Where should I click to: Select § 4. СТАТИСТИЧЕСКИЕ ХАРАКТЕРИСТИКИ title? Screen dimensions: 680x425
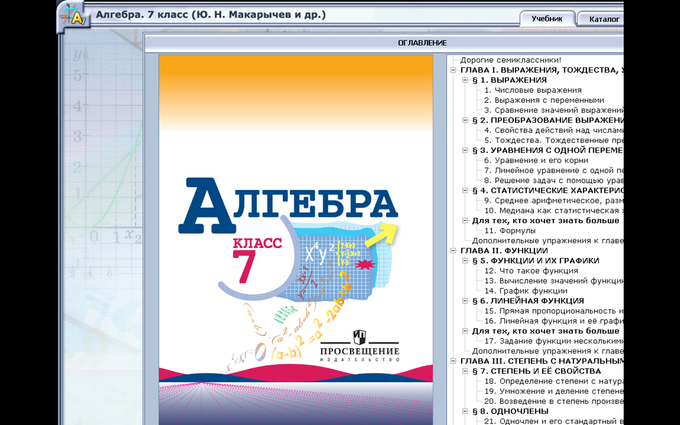548,191
